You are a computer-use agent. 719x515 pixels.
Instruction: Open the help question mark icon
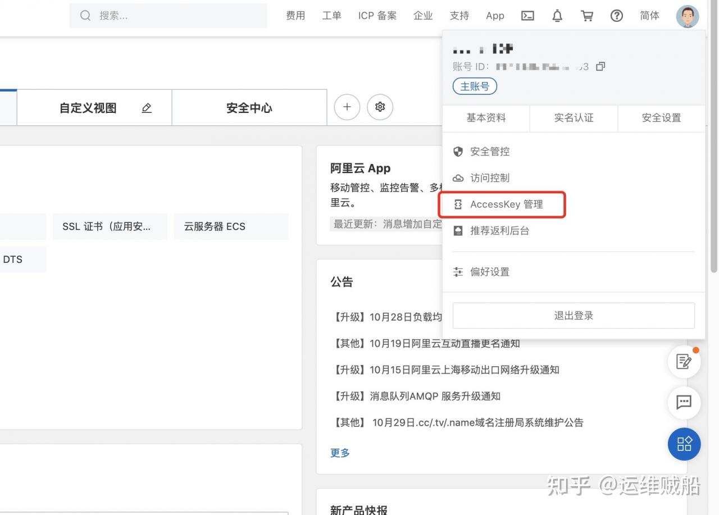(617, 16)
